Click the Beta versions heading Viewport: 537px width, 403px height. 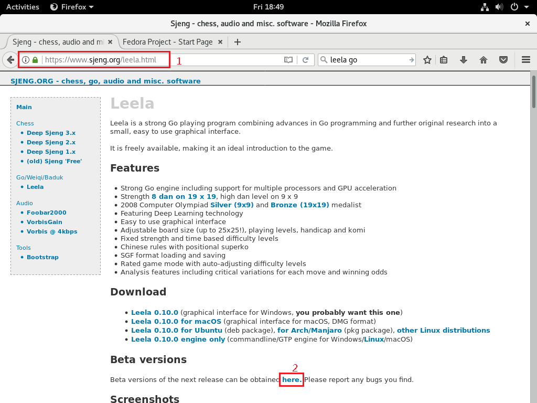tap(148, 359)
